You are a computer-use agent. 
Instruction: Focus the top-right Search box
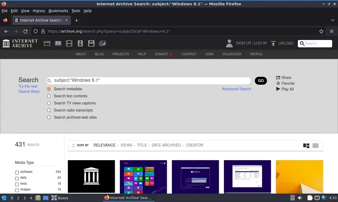coord(315,44)
